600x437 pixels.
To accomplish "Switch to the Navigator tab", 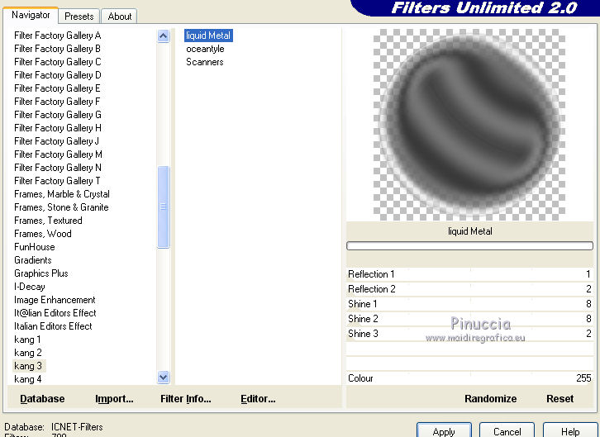I will point(31,16).
